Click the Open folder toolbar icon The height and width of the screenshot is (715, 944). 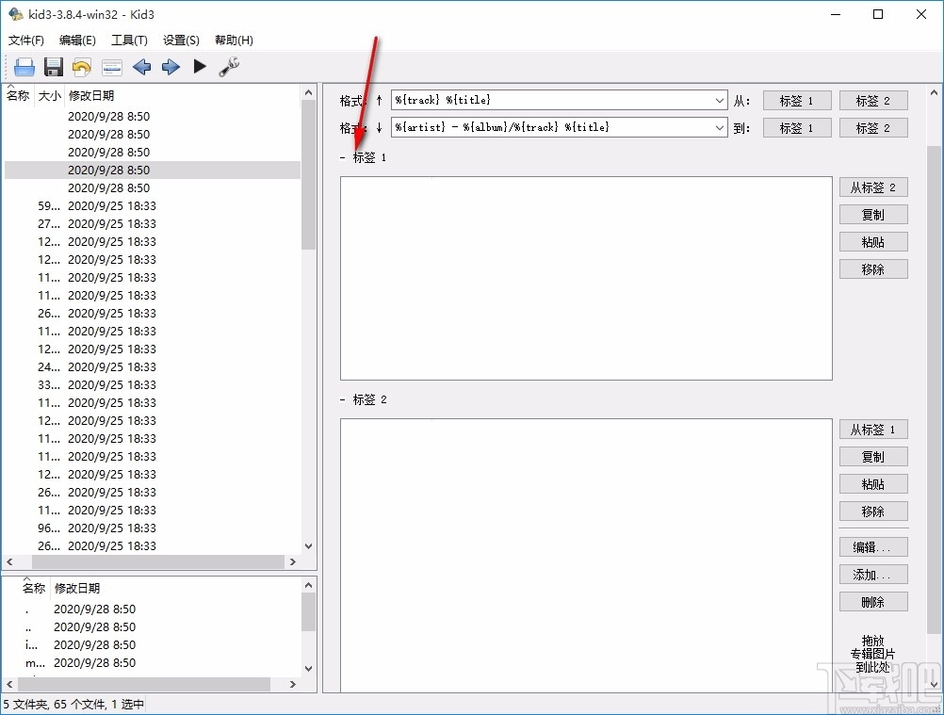[24, 67]
